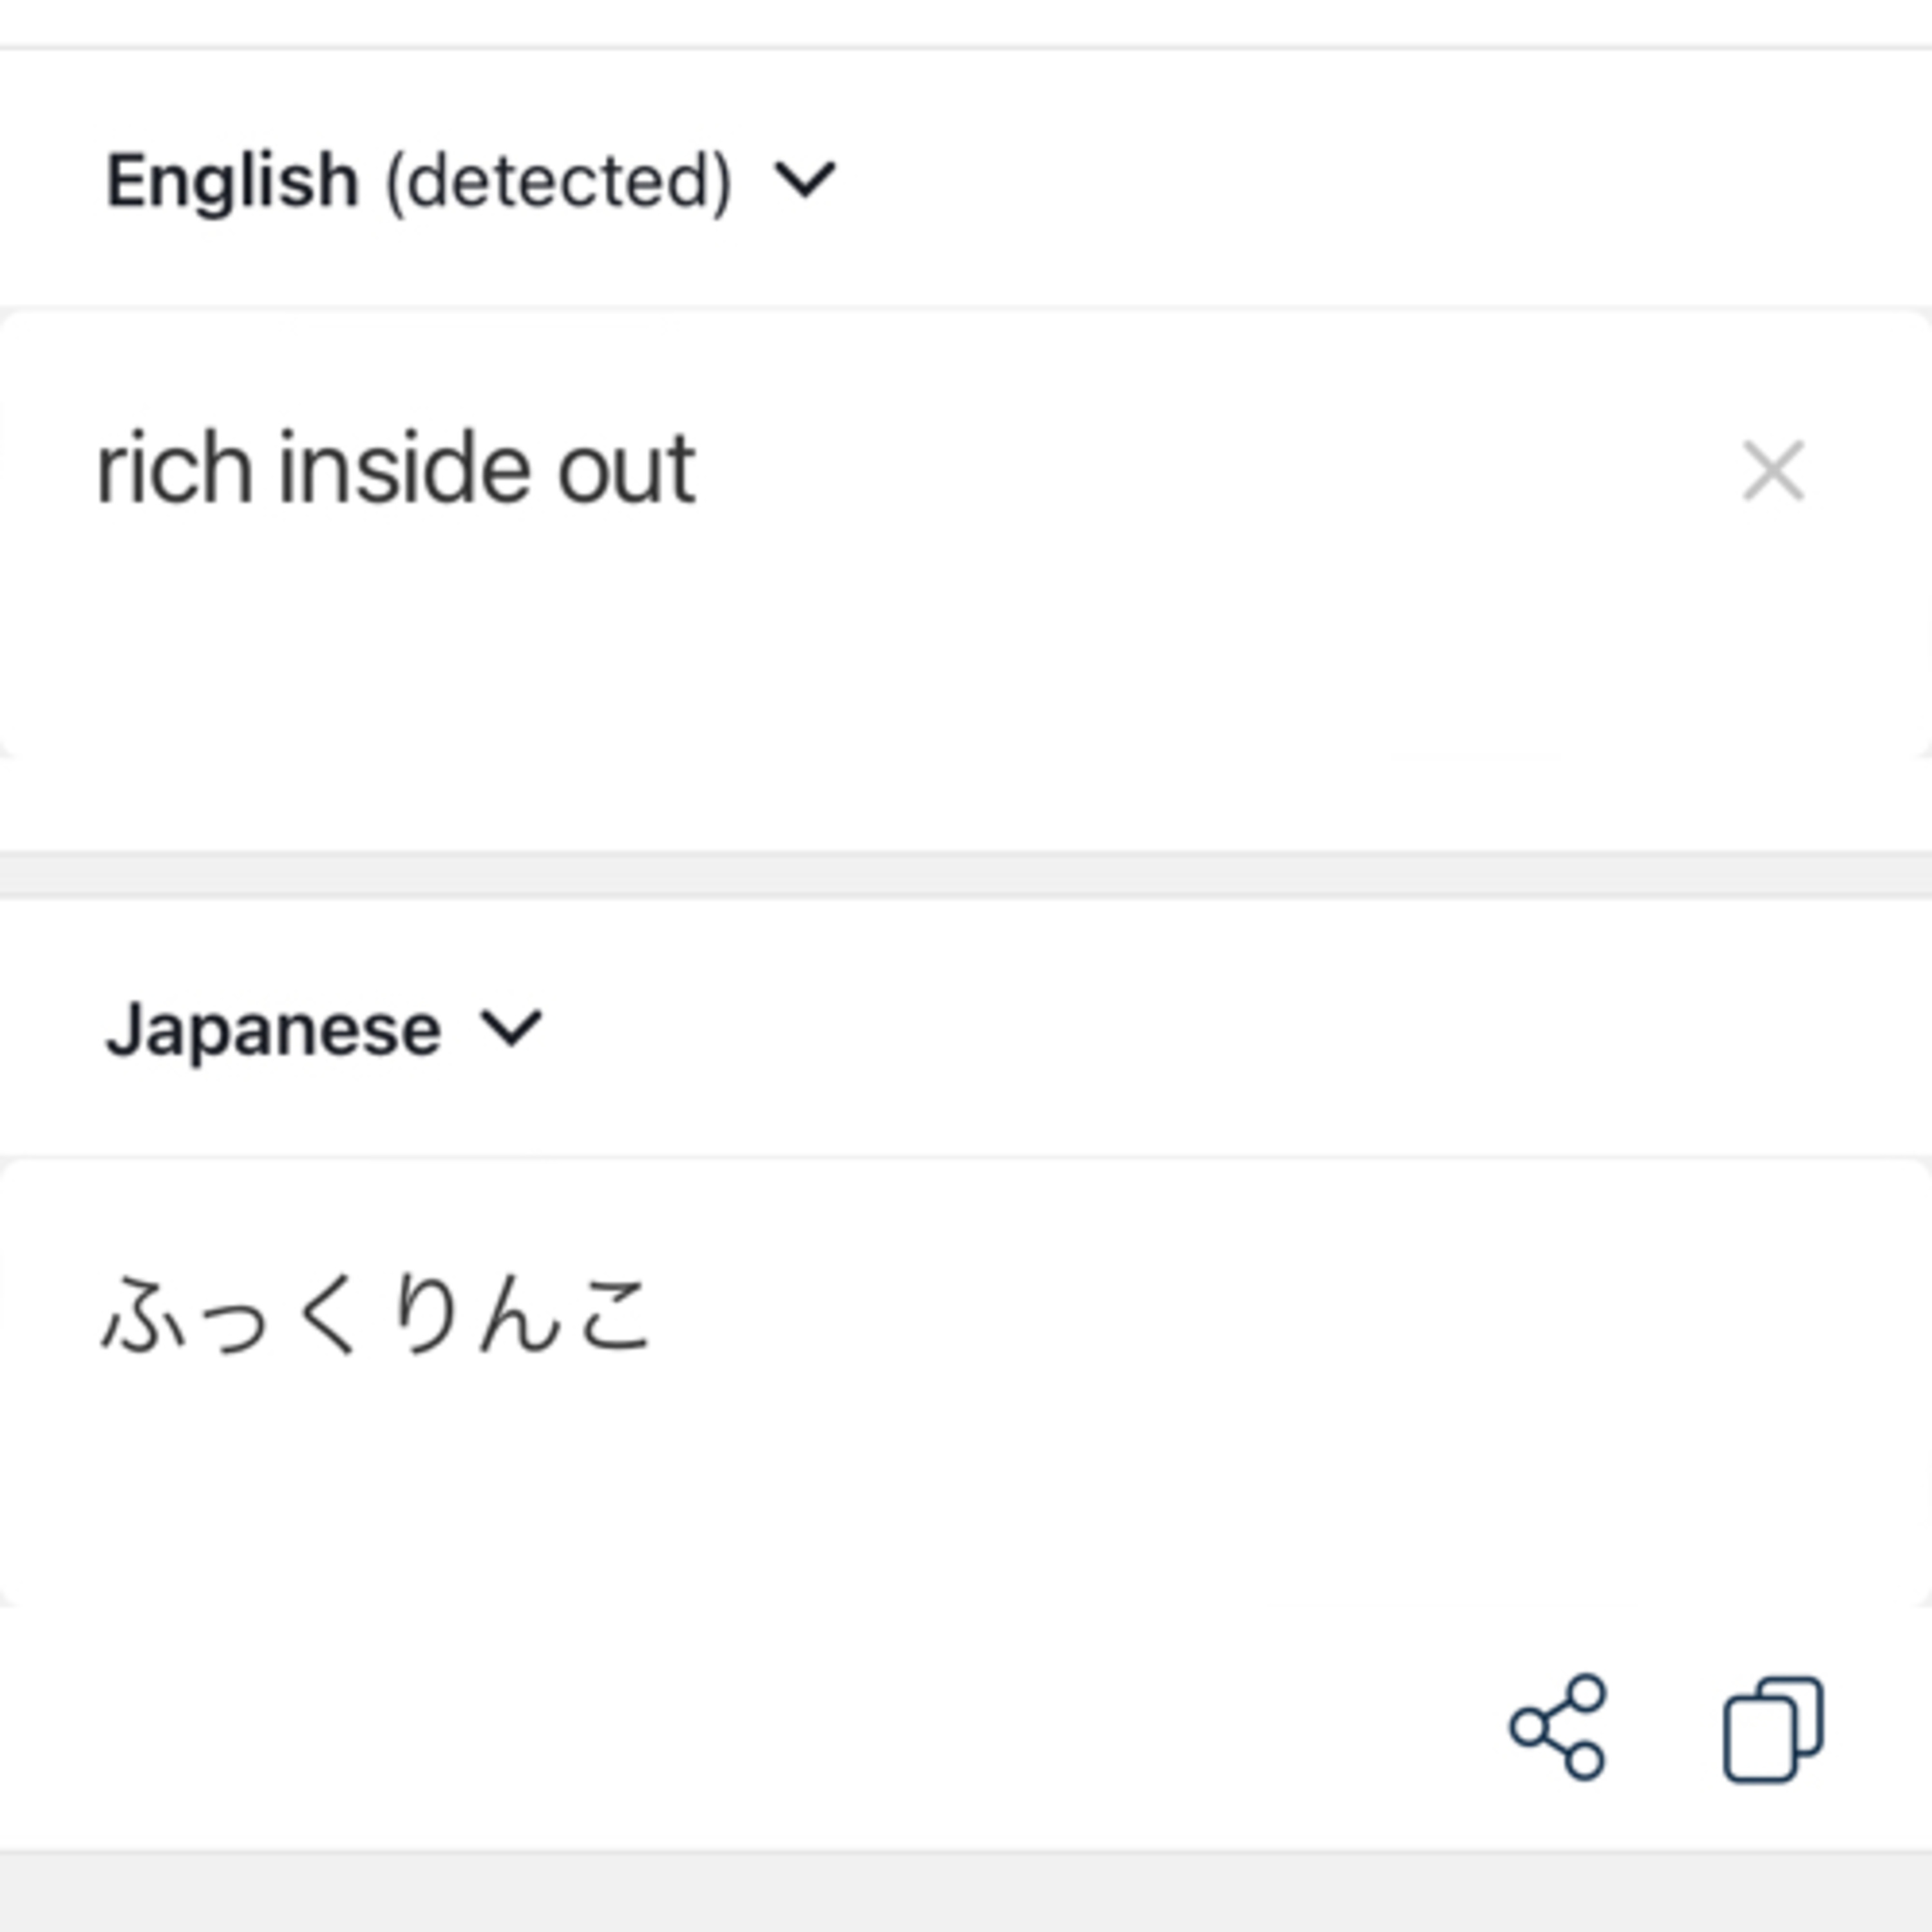Click the "(detected)" label text

559,182
